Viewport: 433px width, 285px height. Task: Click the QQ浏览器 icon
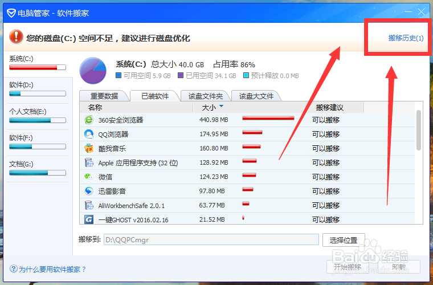[x=89, y=134]
